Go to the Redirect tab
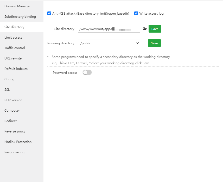The height and width of the screenshot is (182, 223). pyautogui.click(x=22, y=121)
